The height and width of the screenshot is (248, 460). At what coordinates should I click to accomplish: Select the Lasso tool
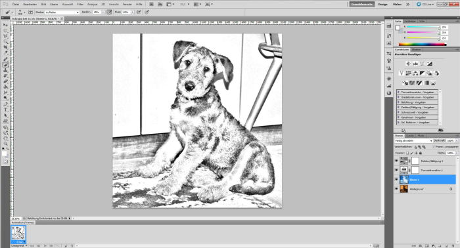click(5, 36)
